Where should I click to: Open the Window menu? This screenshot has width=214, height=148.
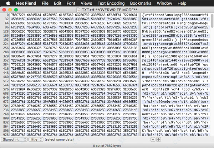[x=164, y=3]
